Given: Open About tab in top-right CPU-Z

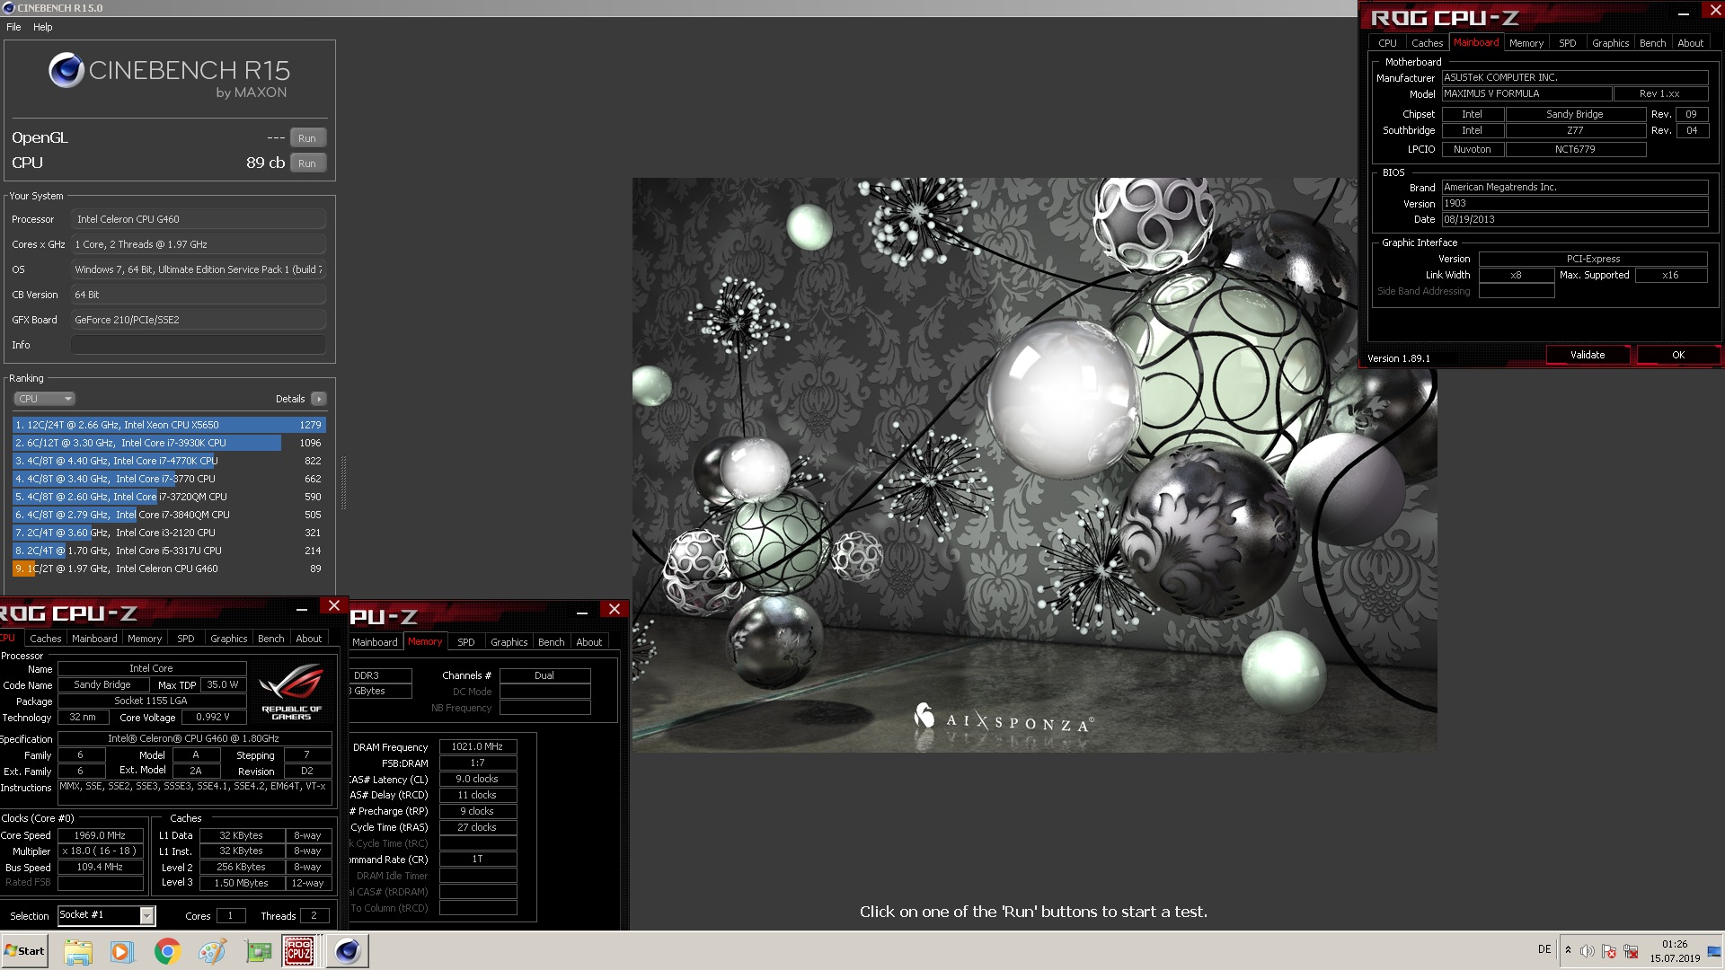Looking at the screenshot, I should pos(1690,43).
